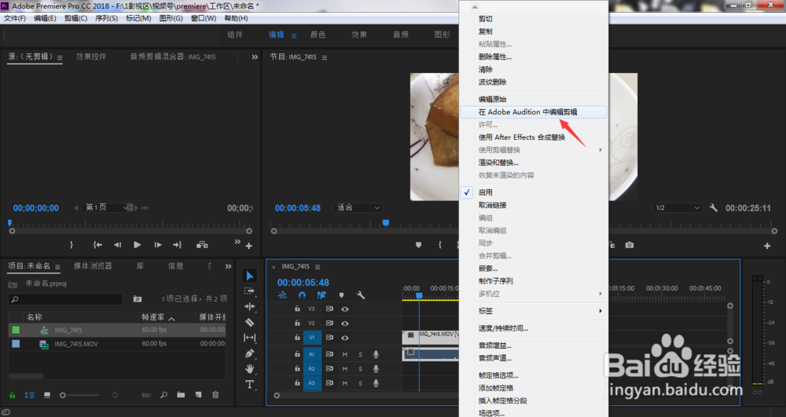Toggle V1 track output eye

(345, 338)
